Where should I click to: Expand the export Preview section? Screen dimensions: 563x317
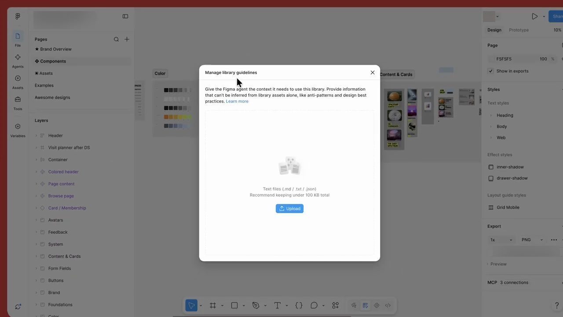click(497, 264)
